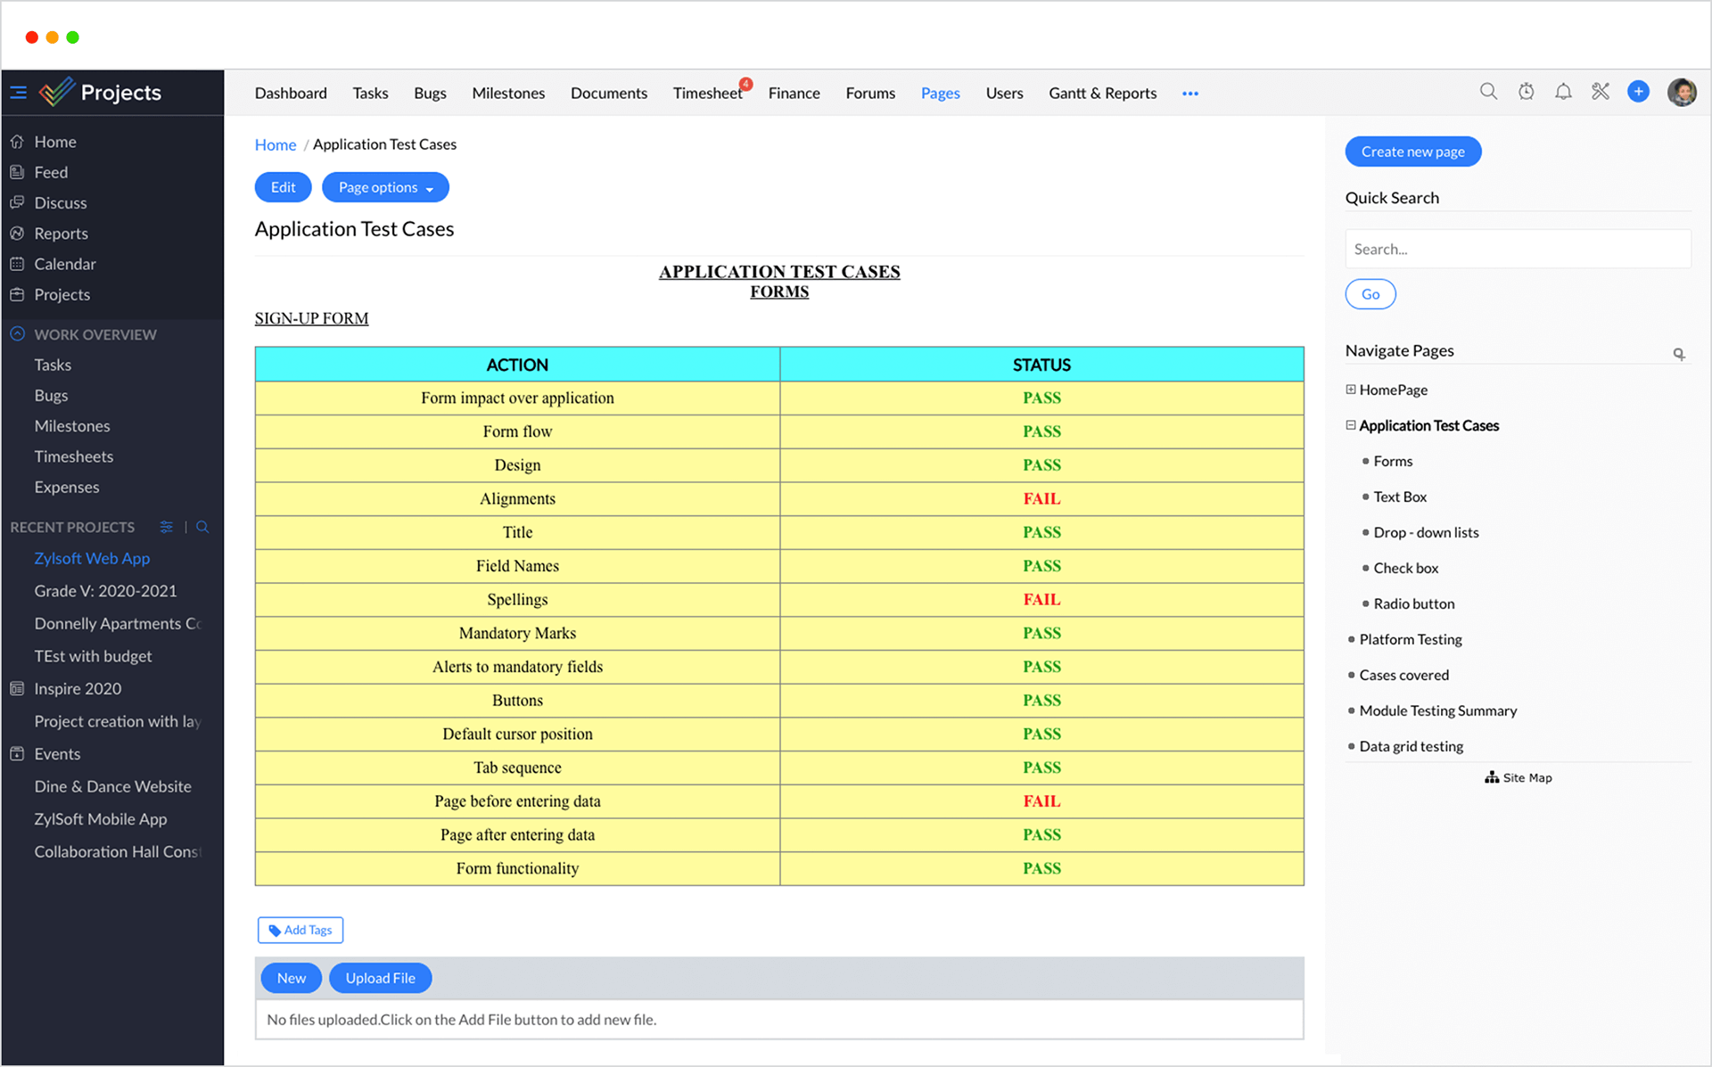
Task: Click the Add Tags button
Action: tap(300, 930)
